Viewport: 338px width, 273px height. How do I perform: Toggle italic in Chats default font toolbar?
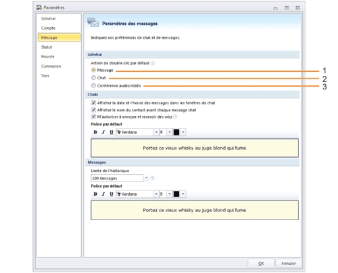coord(103,132)
